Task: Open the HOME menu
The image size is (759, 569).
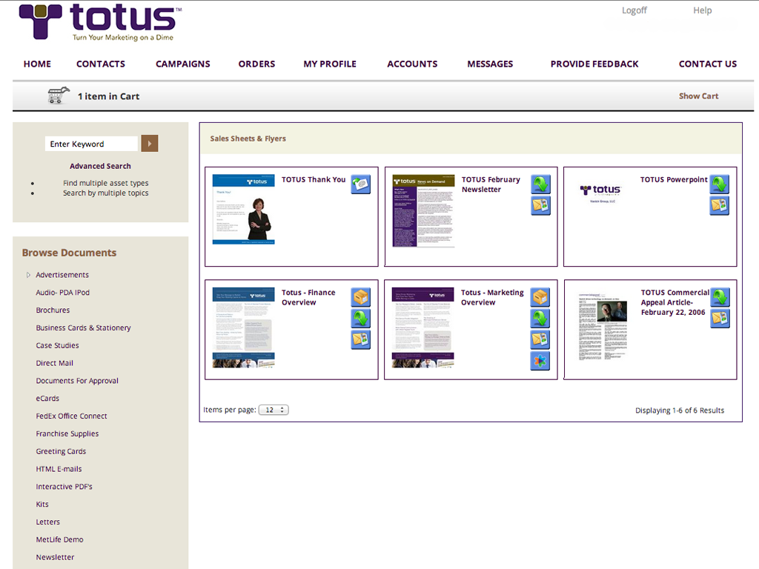Action: pos(37,64)
